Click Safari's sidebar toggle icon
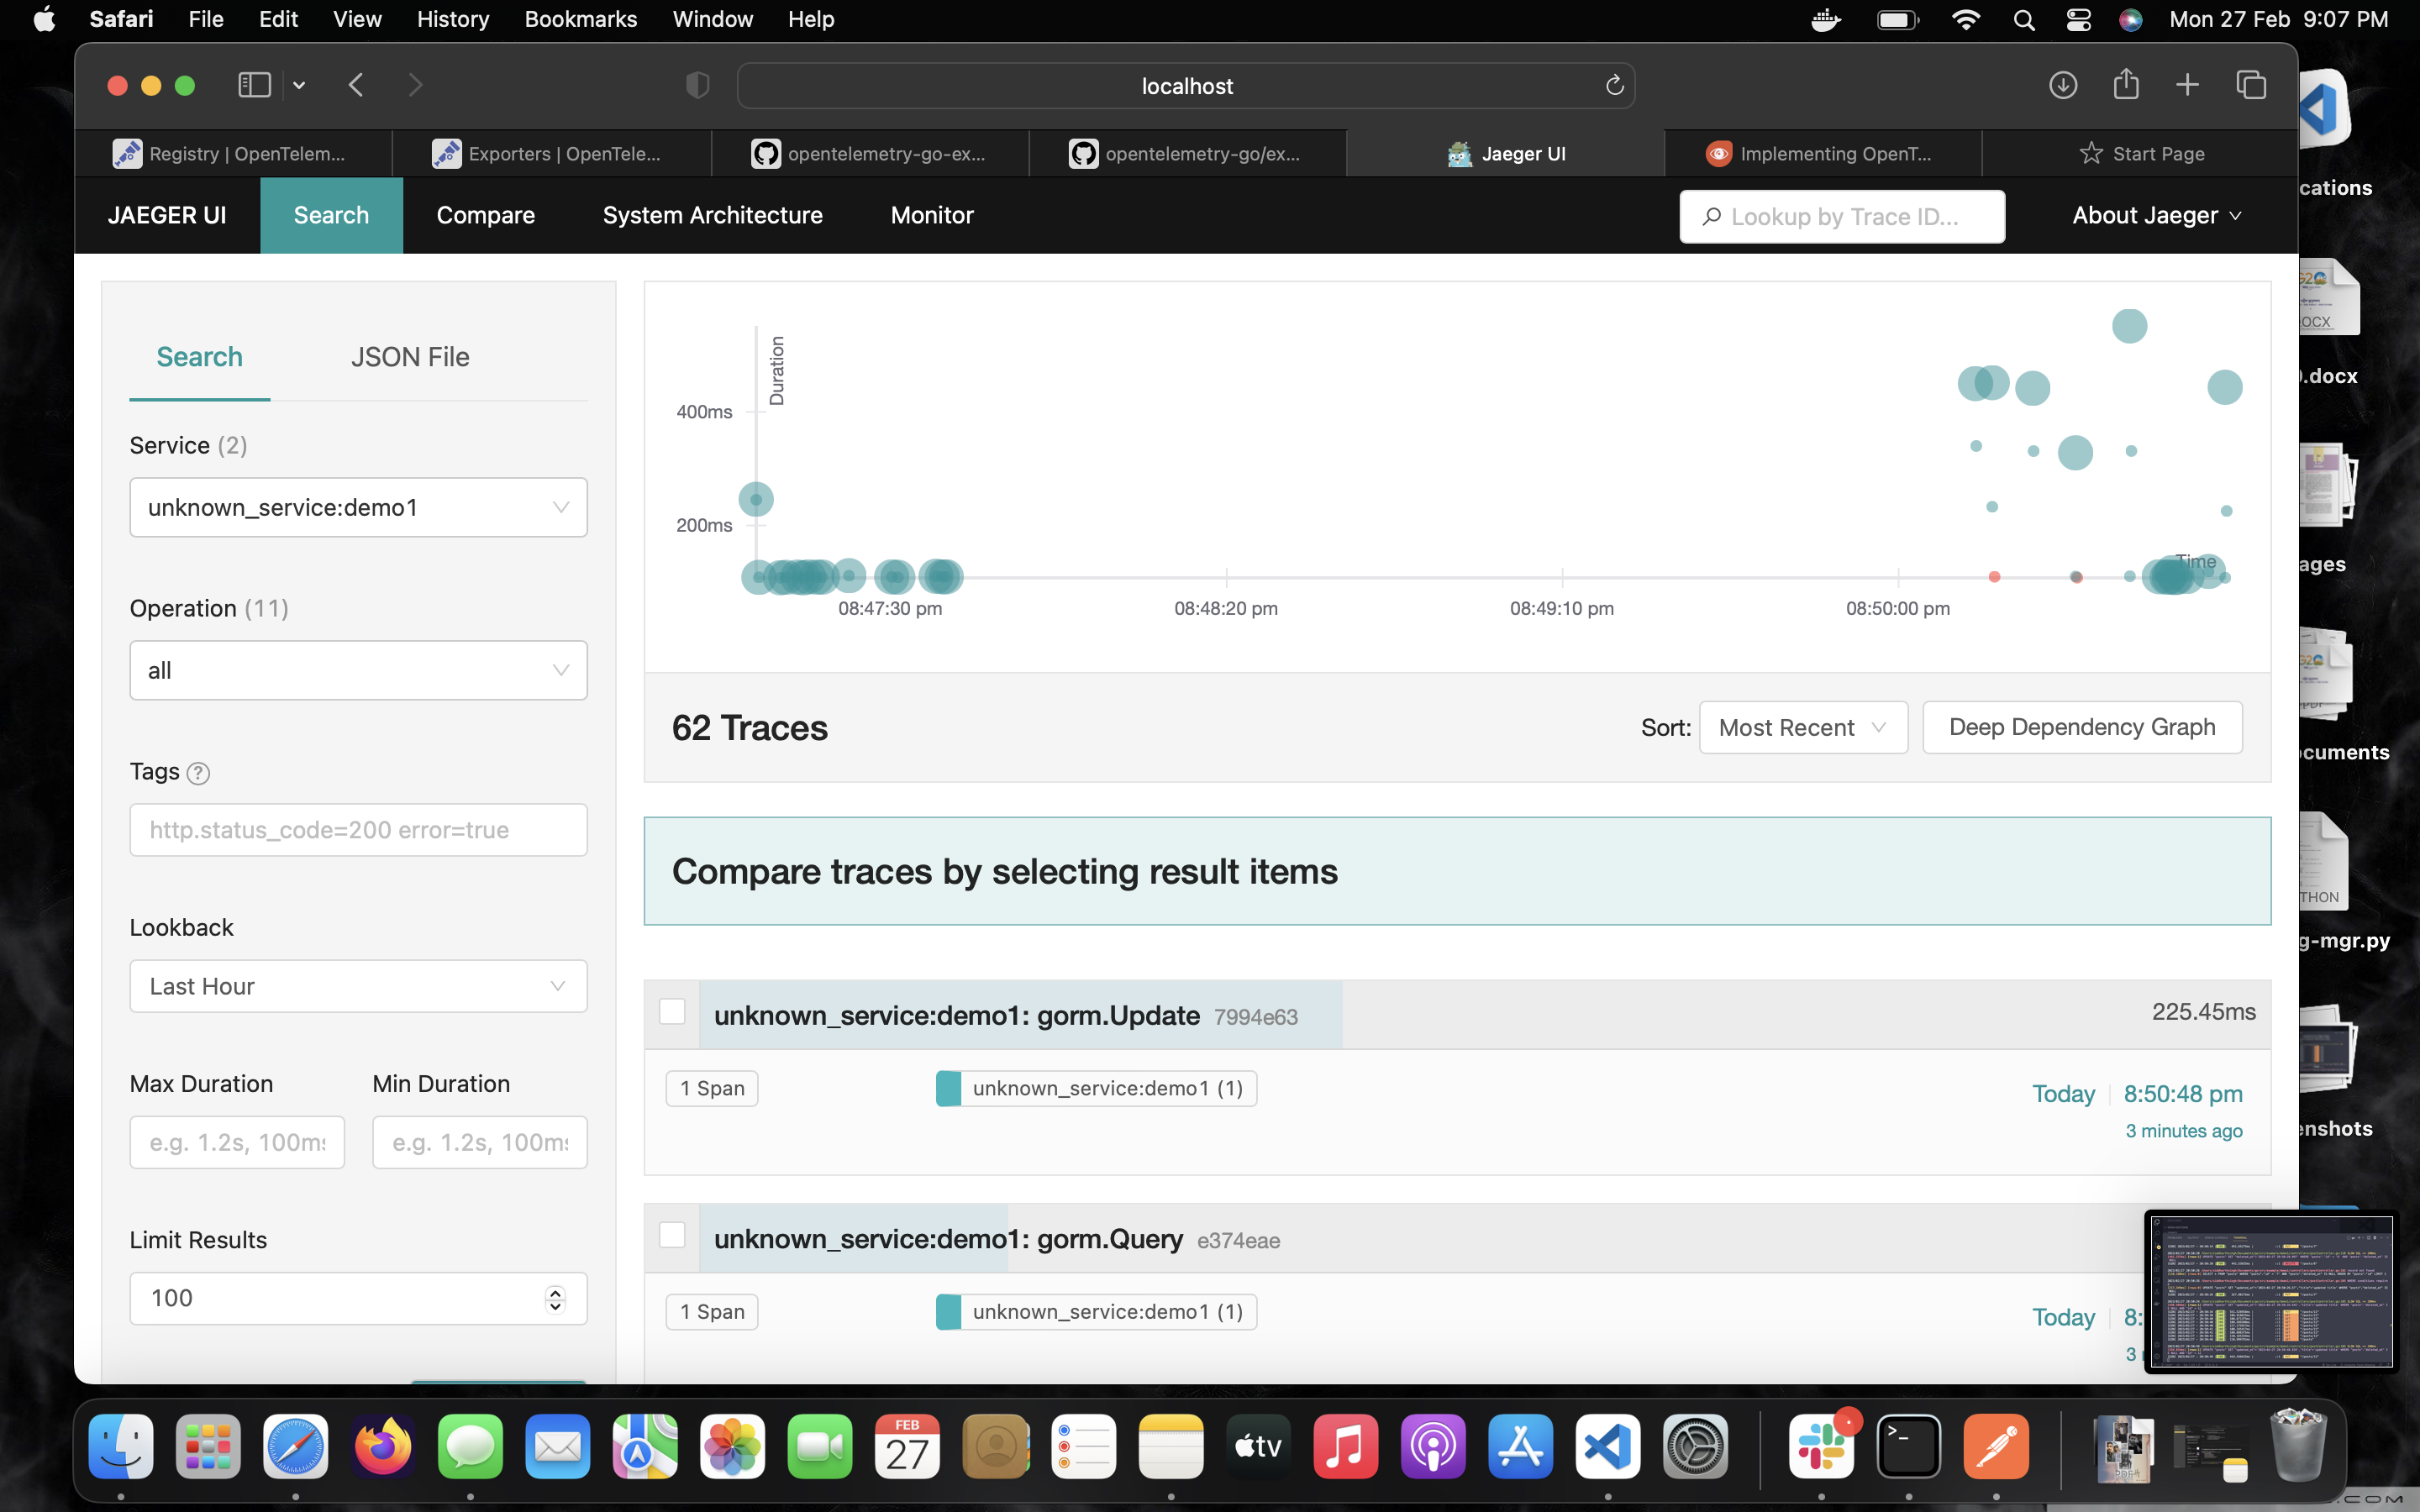2420x1512 pixels. (254, 85)
